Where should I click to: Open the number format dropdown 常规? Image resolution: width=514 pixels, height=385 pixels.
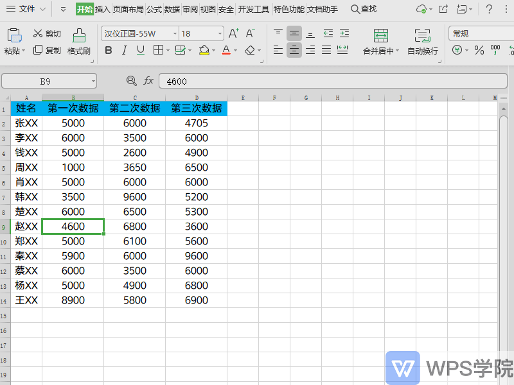click(479, 33)
